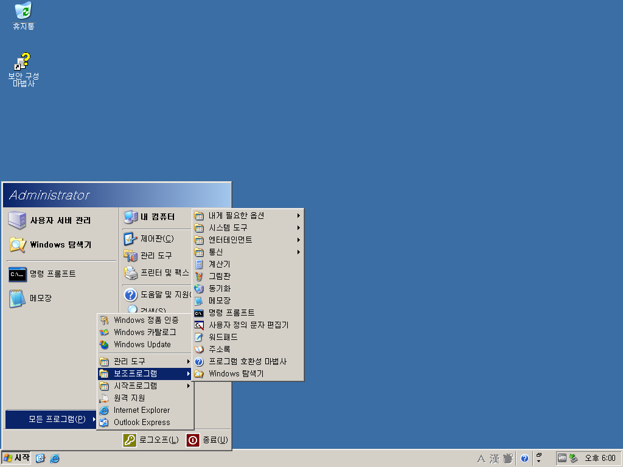Launch Windows Update icon
The image size is (623, 467).
pos(104,345)
